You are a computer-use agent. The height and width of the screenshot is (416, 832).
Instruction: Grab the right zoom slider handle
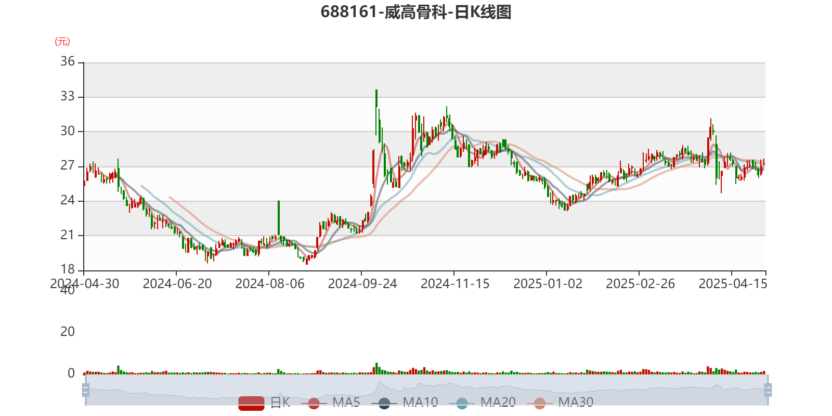[x=768, y=390]
